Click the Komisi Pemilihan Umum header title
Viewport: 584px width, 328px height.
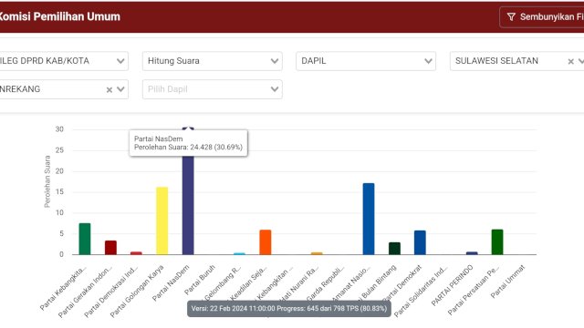pos(60,16)
